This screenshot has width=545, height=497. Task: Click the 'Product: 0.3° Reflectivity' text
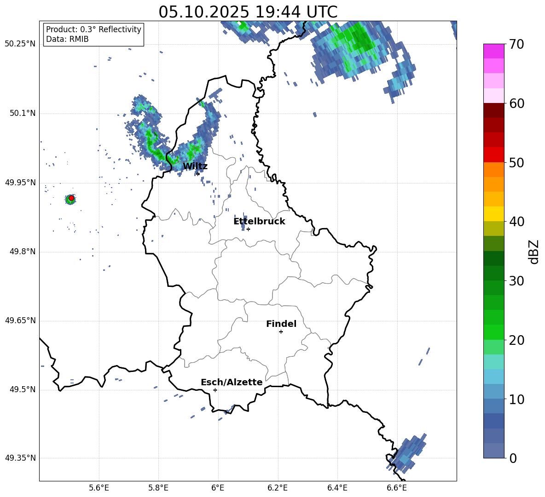(93, 29)
